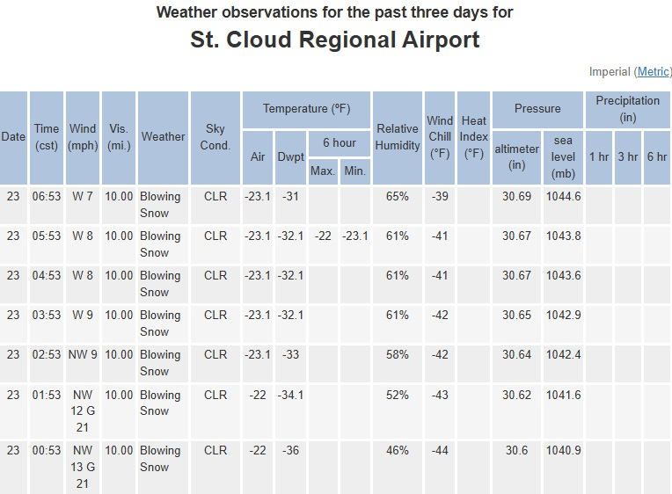
Task: Click the sea level (mb) sub-header
Action: (x=563, y=156)
